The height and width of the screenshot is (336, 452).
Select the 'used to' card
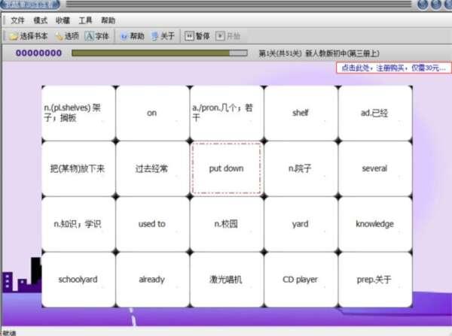tap(152, 224)
